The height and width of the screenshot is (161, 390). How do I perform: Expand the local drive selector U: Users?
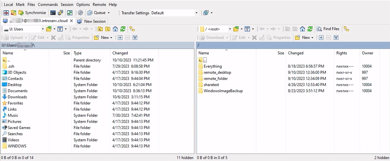pyautogui.click(x=43, y=29)
